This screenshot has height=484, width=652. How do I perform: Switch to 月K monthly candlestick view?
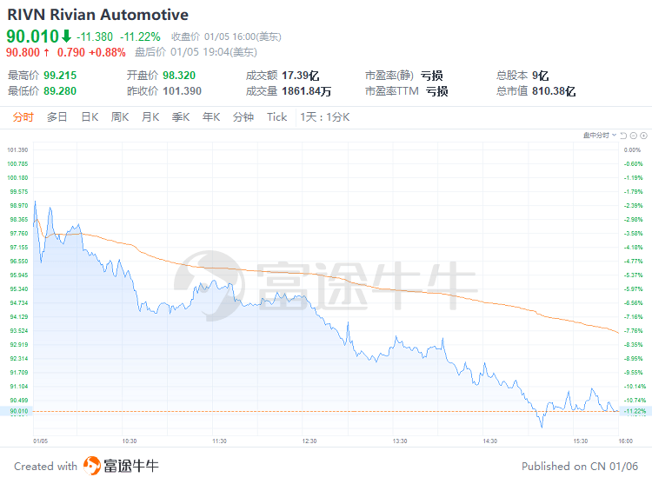[150, 117]
